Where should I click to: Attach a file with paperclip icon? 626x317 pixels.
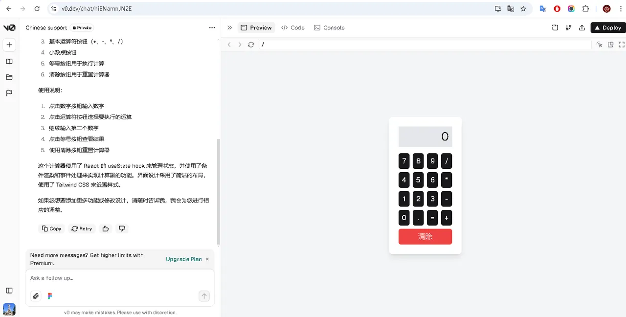coord(36,296)
